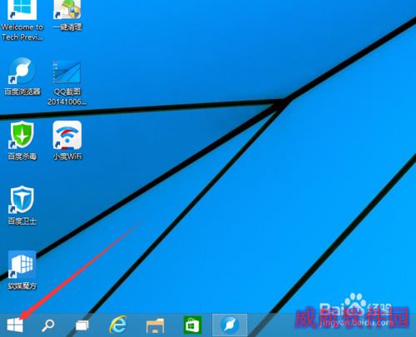The width and height of the screenshot is (416, 337).
Task: Open Task View on the taskbar
Action: coord(82,325)
